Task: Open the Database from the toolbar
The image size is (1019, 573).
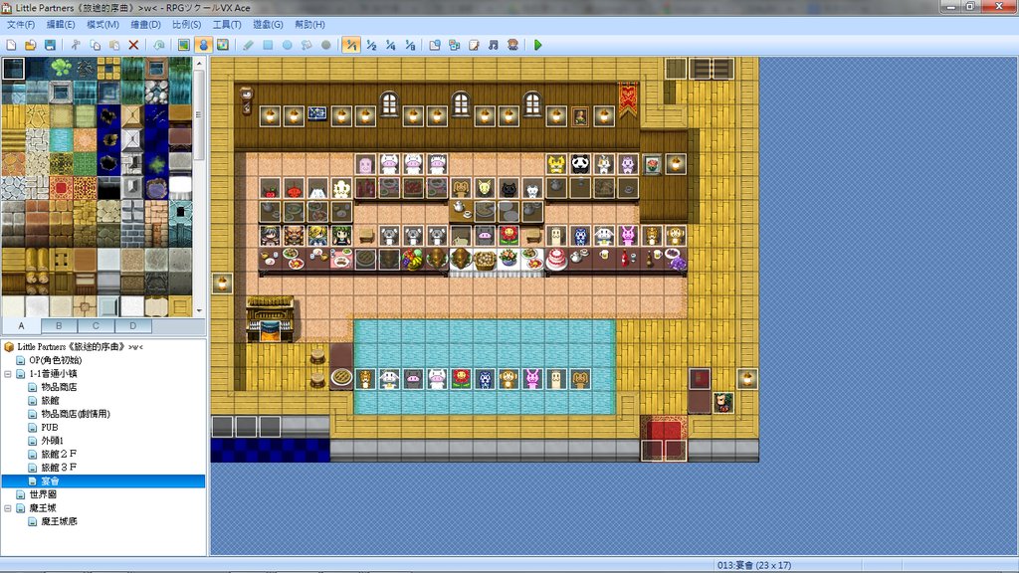Action: click(x=435, y=45)
